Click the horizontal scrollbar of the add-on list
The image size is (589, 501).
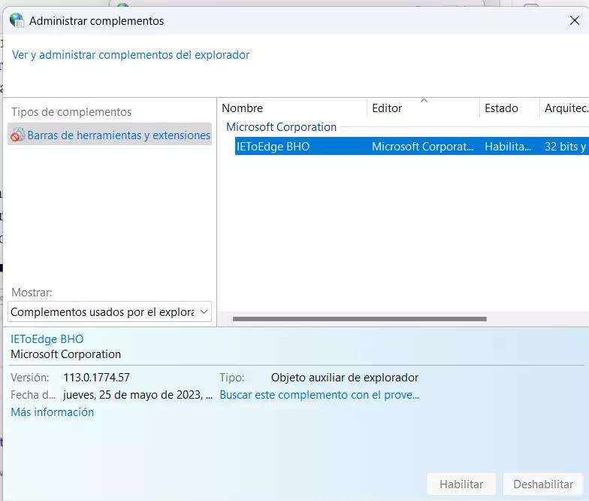coord(359,319)
